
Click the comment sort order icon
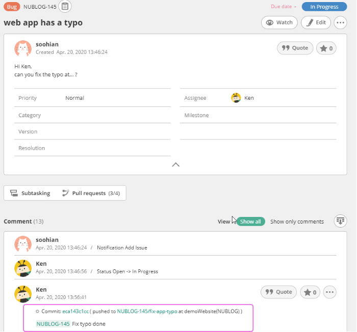point(340,221)
